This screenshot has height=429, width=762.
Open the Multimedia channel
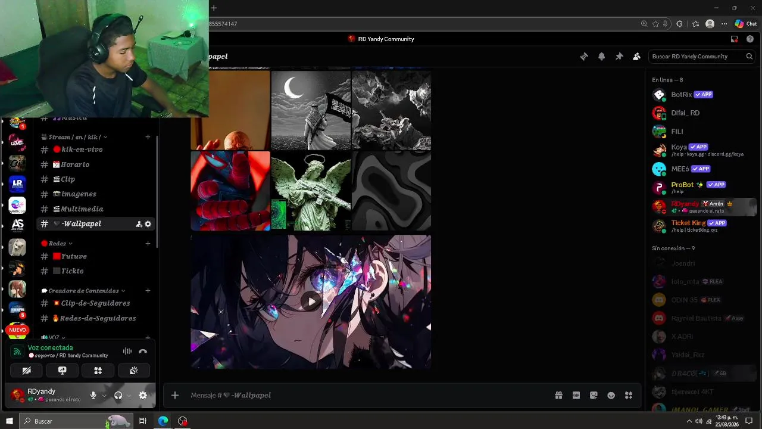[96, 209]
